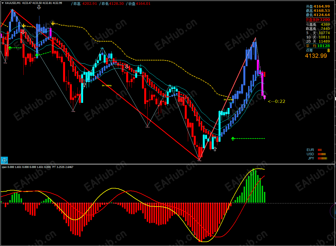Click the XAUUSD,M1 chart title
336x246 pixels.
click(x=13, y=3)
